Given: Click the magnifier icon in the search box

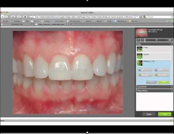Looking at the screenshot, I should tap(172, 17).
